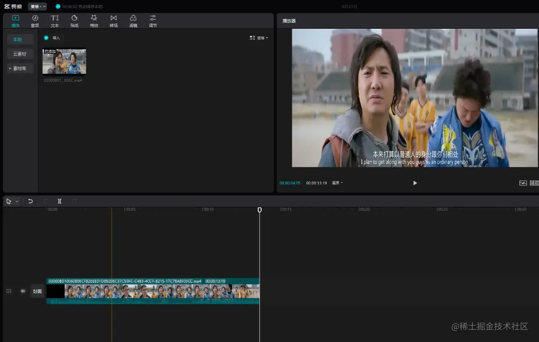The width and height of the screenshot is (539, 342).
Task: Open the 菜单 menu dropdown
Action: (x=37, y=7)
